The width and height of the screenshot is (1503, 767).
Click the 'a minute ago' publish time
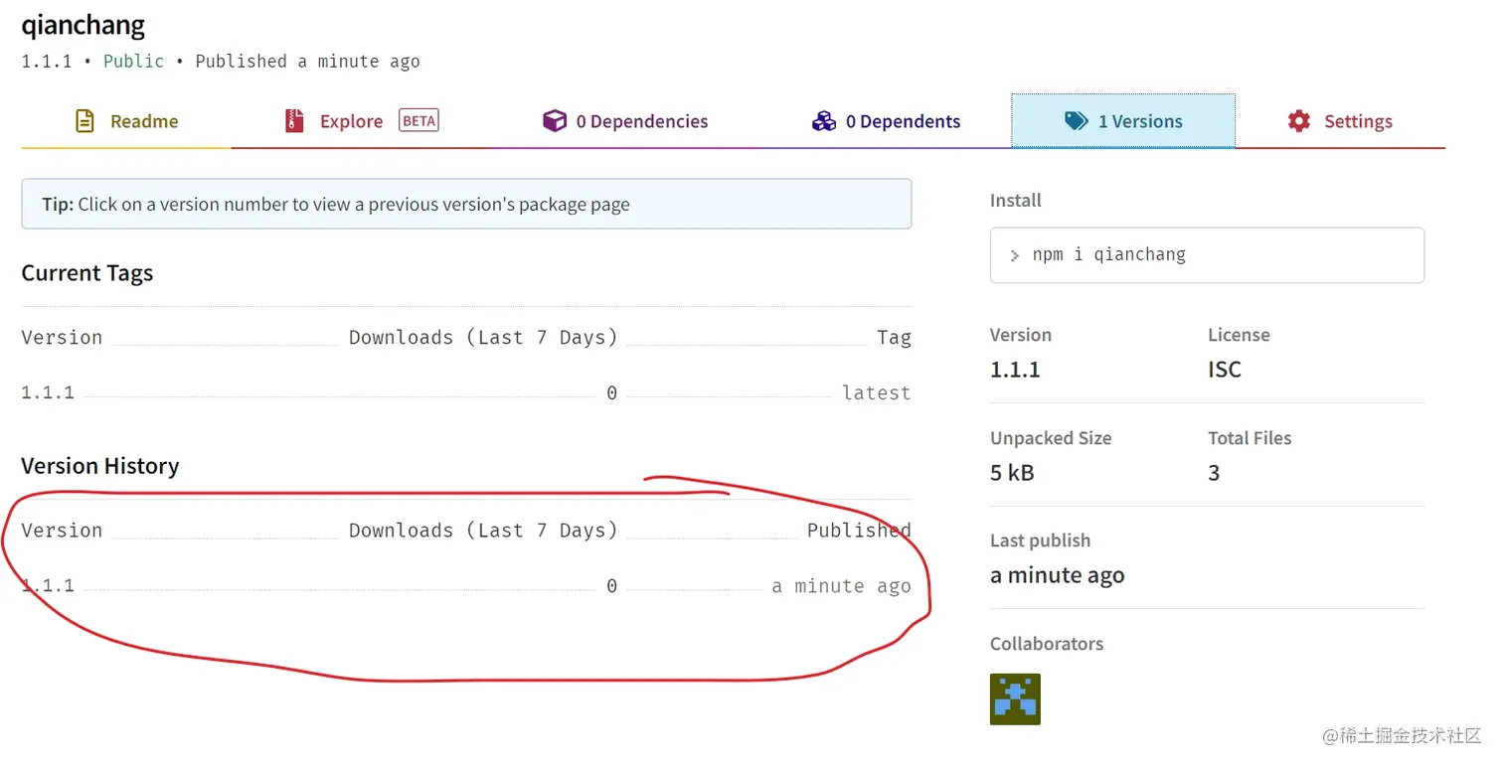click(x=841, y=585)
